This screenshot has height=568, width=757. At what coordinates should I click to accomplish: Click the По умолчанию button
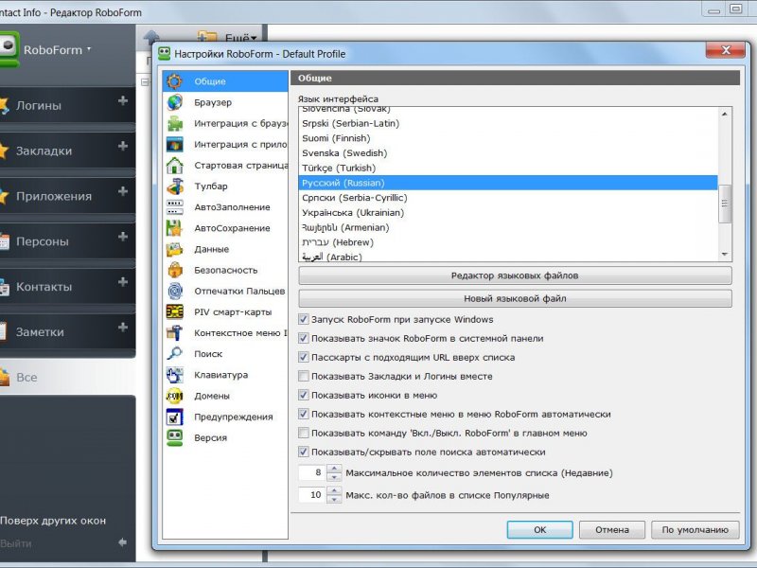click(x=695, y=530)
